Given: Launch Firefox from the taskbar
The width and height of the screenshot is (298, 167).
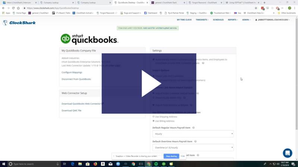Looking at the screenshot, I should [x=95, y=164].
